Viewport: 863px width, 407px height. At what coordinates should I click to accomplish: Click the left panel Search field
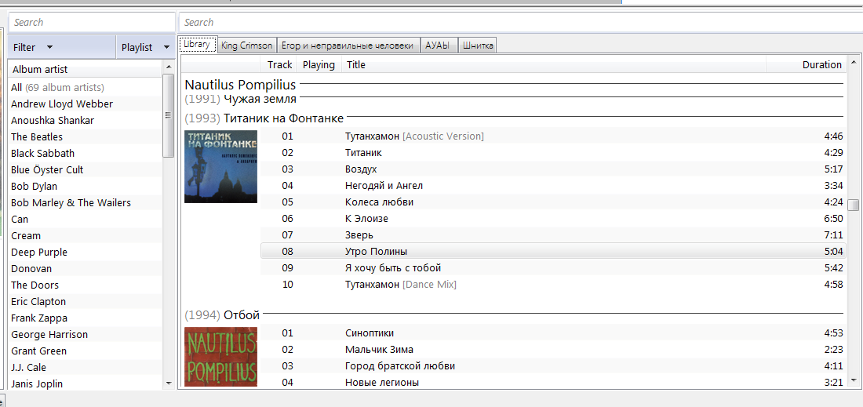(x=91, y=23)
